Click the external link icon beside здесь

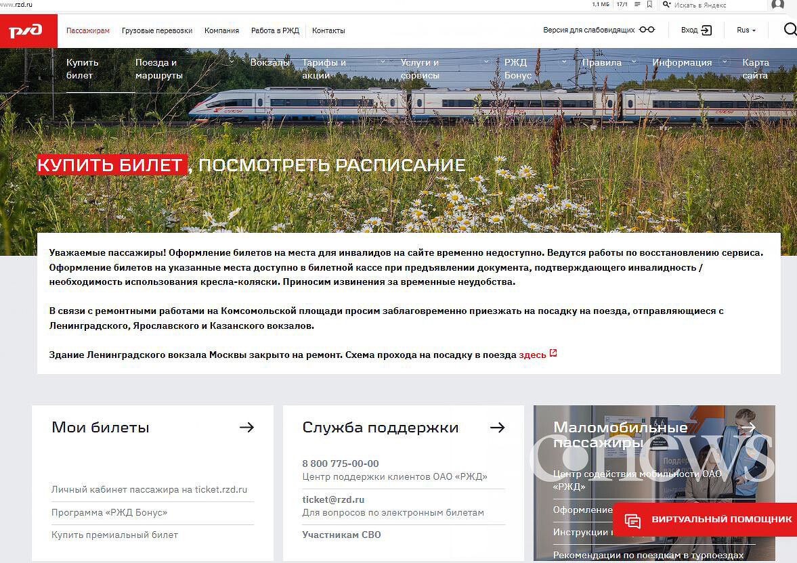(x=553, y=353)
